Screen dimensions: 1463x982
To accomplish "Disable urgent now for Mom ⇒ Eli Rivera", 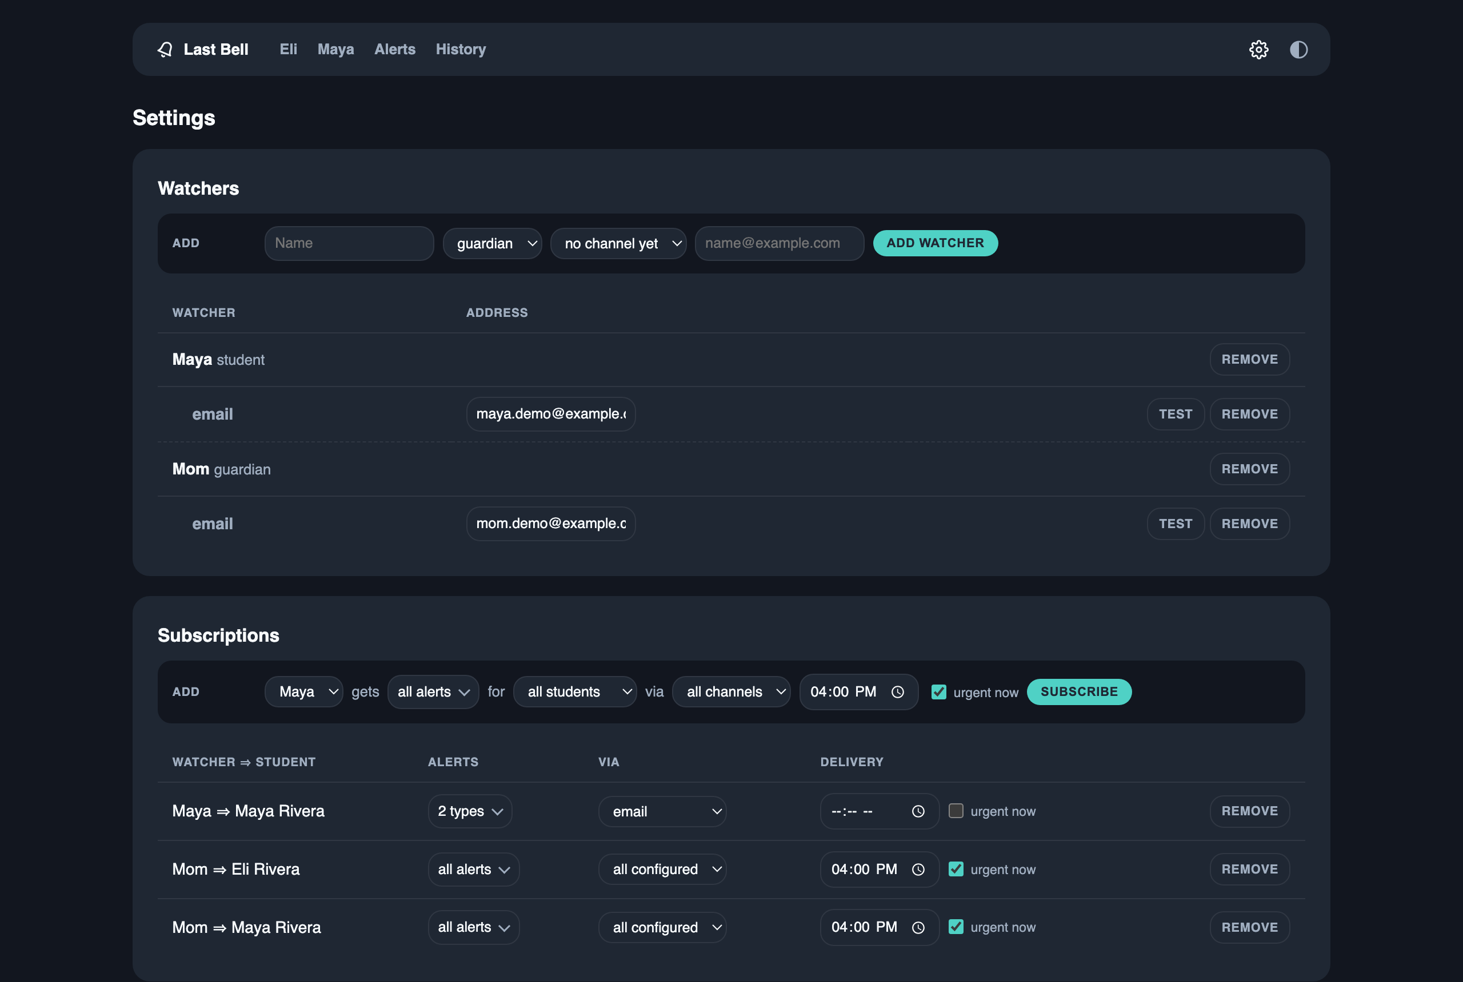I will (956, 870).
